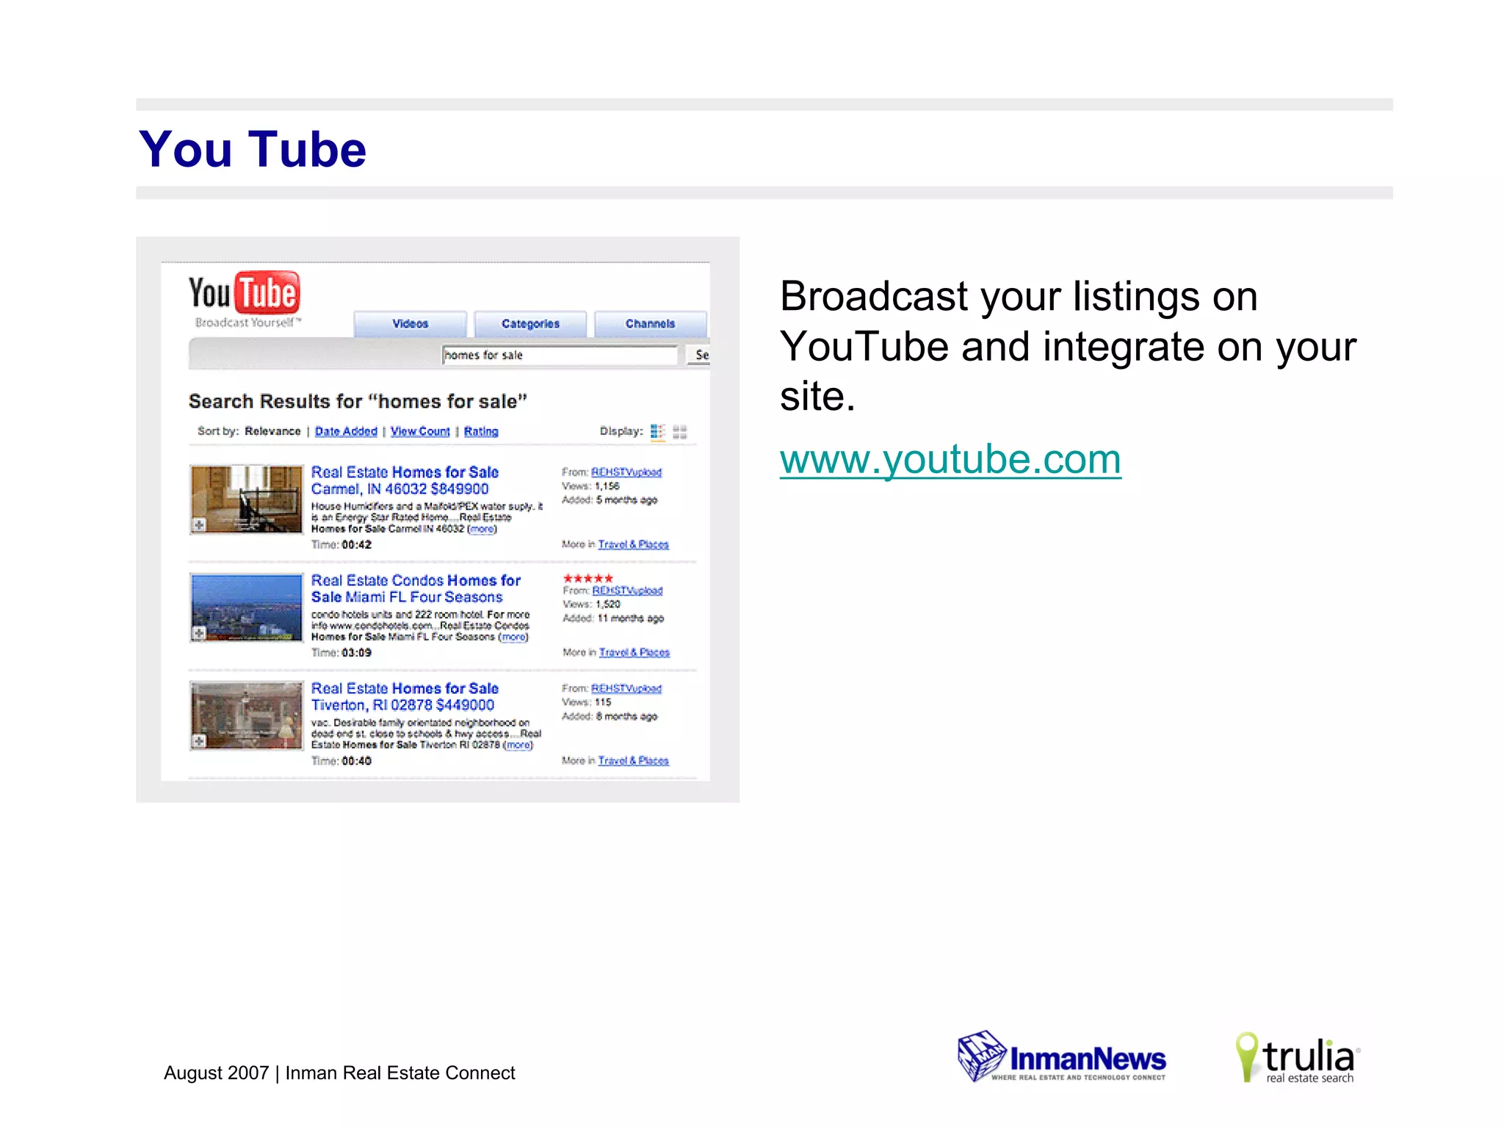Expand (more) in Tiverton RI description
1504x1127 pixels.
pyautogui.click(x=518, y=745)
